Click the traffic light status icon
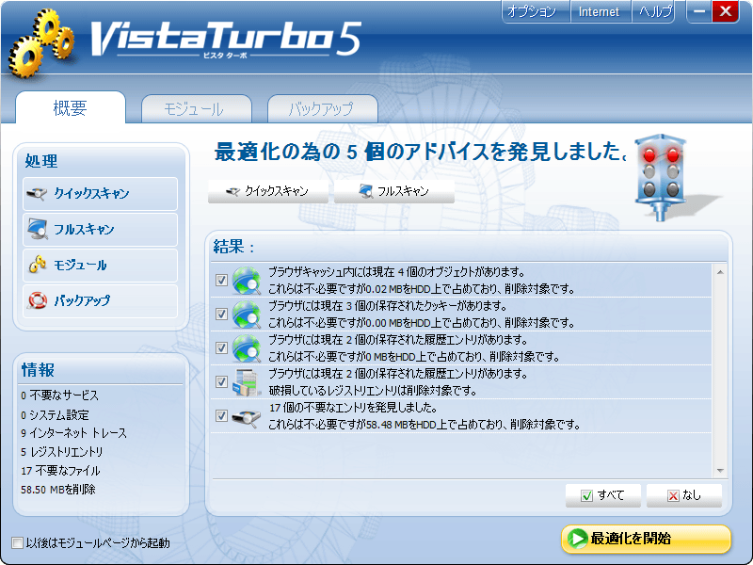This screenshot has width=753, height=565. pos(661,177)
